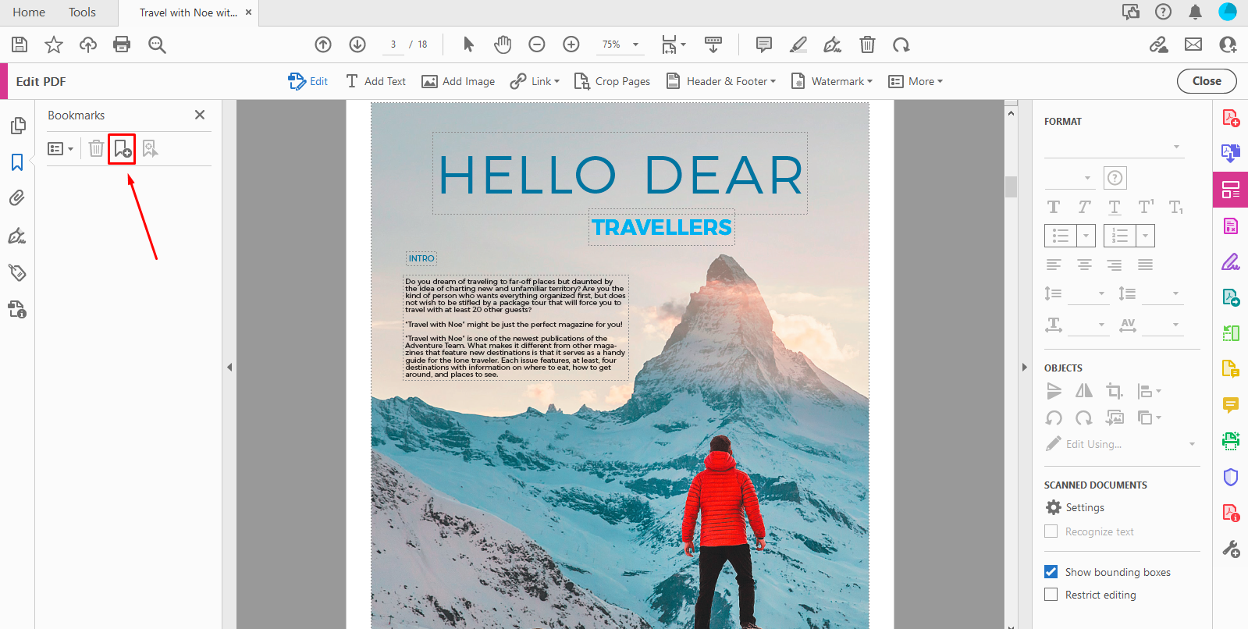Select the crop object icon
Image resolution: width=1248 pixels, height=629 pixels.
[1115, 391]
